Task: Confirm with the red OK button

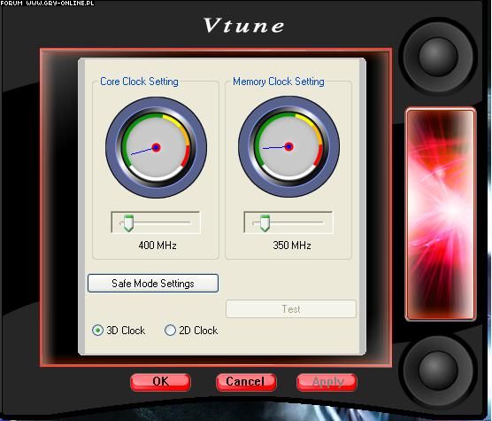Action: click(x=160, y=382)
